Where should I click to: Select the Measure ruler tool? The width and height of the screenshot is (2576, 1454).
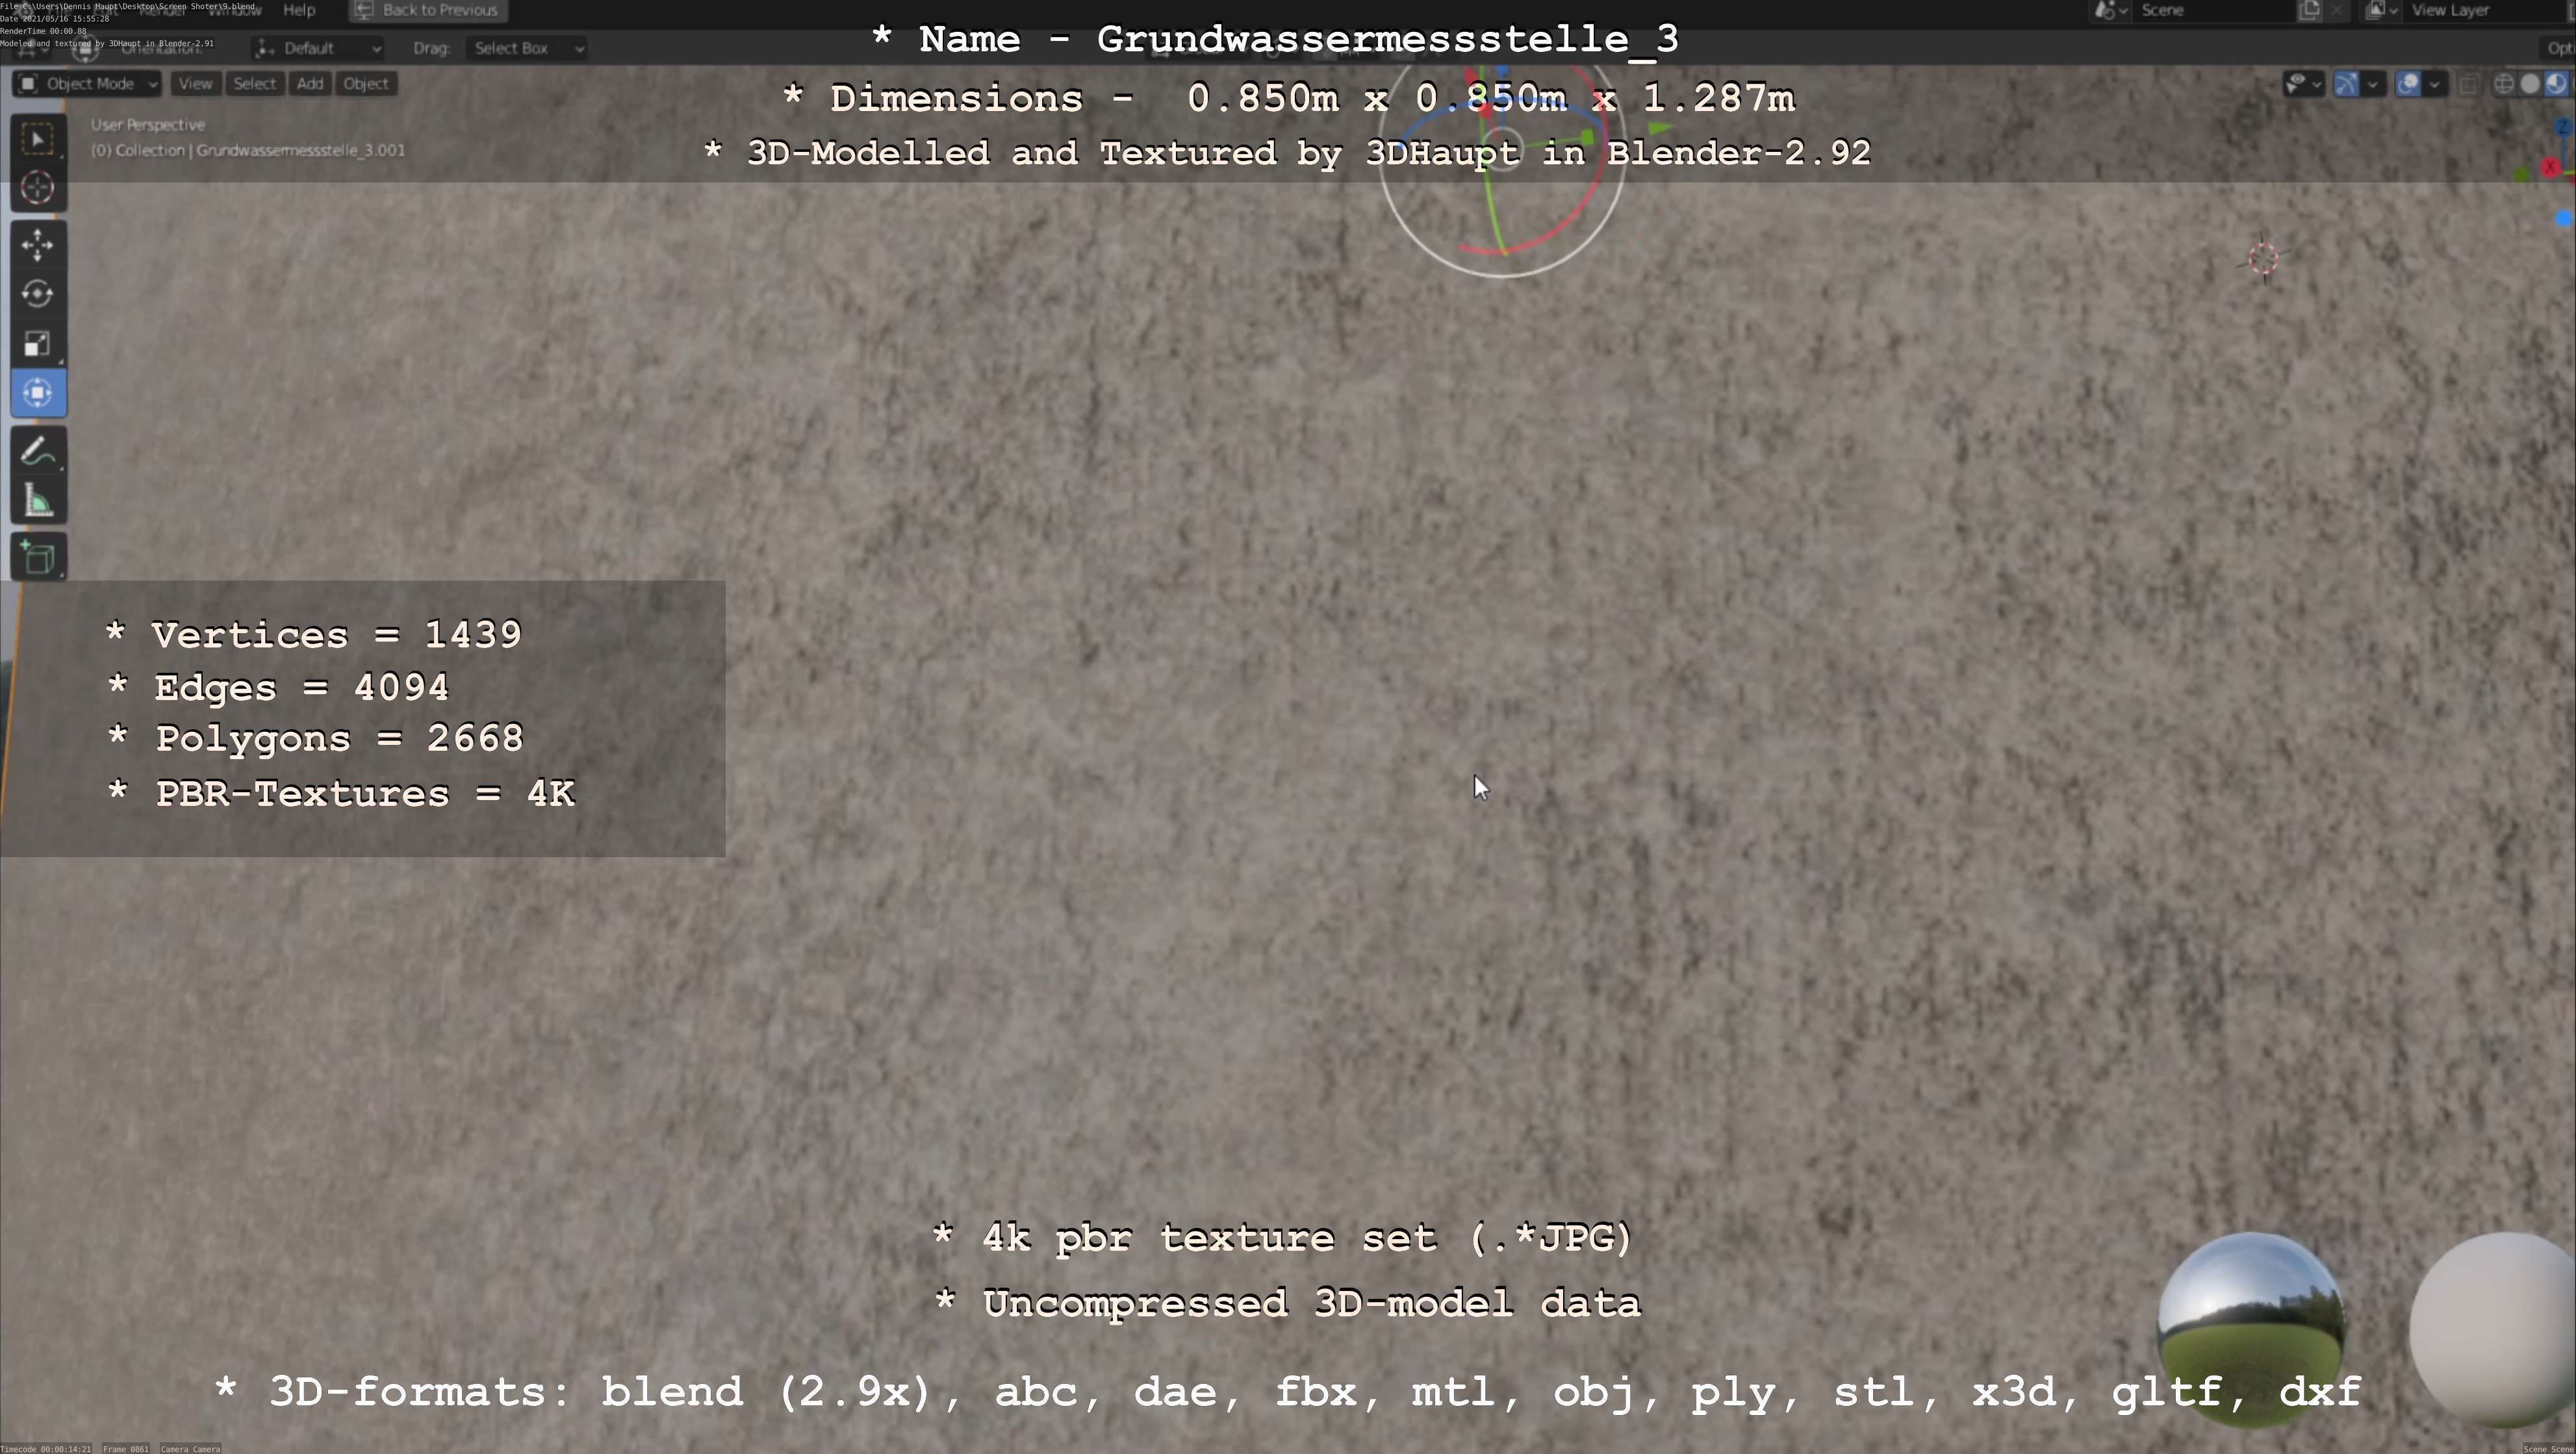38,501
